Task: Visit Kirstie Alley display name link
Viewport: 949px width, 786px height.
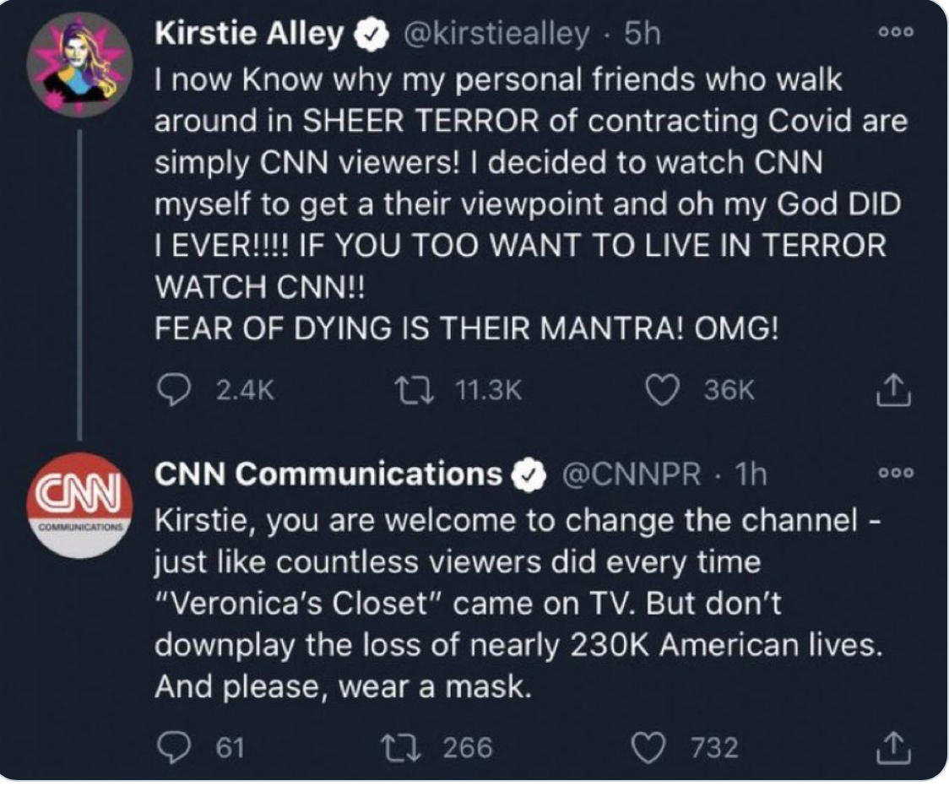Action: pyautogui.click(x=249, y=33)
